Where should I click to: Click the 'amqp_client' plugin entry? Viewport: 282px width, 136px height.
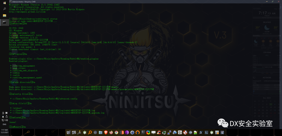pos(19,68)
